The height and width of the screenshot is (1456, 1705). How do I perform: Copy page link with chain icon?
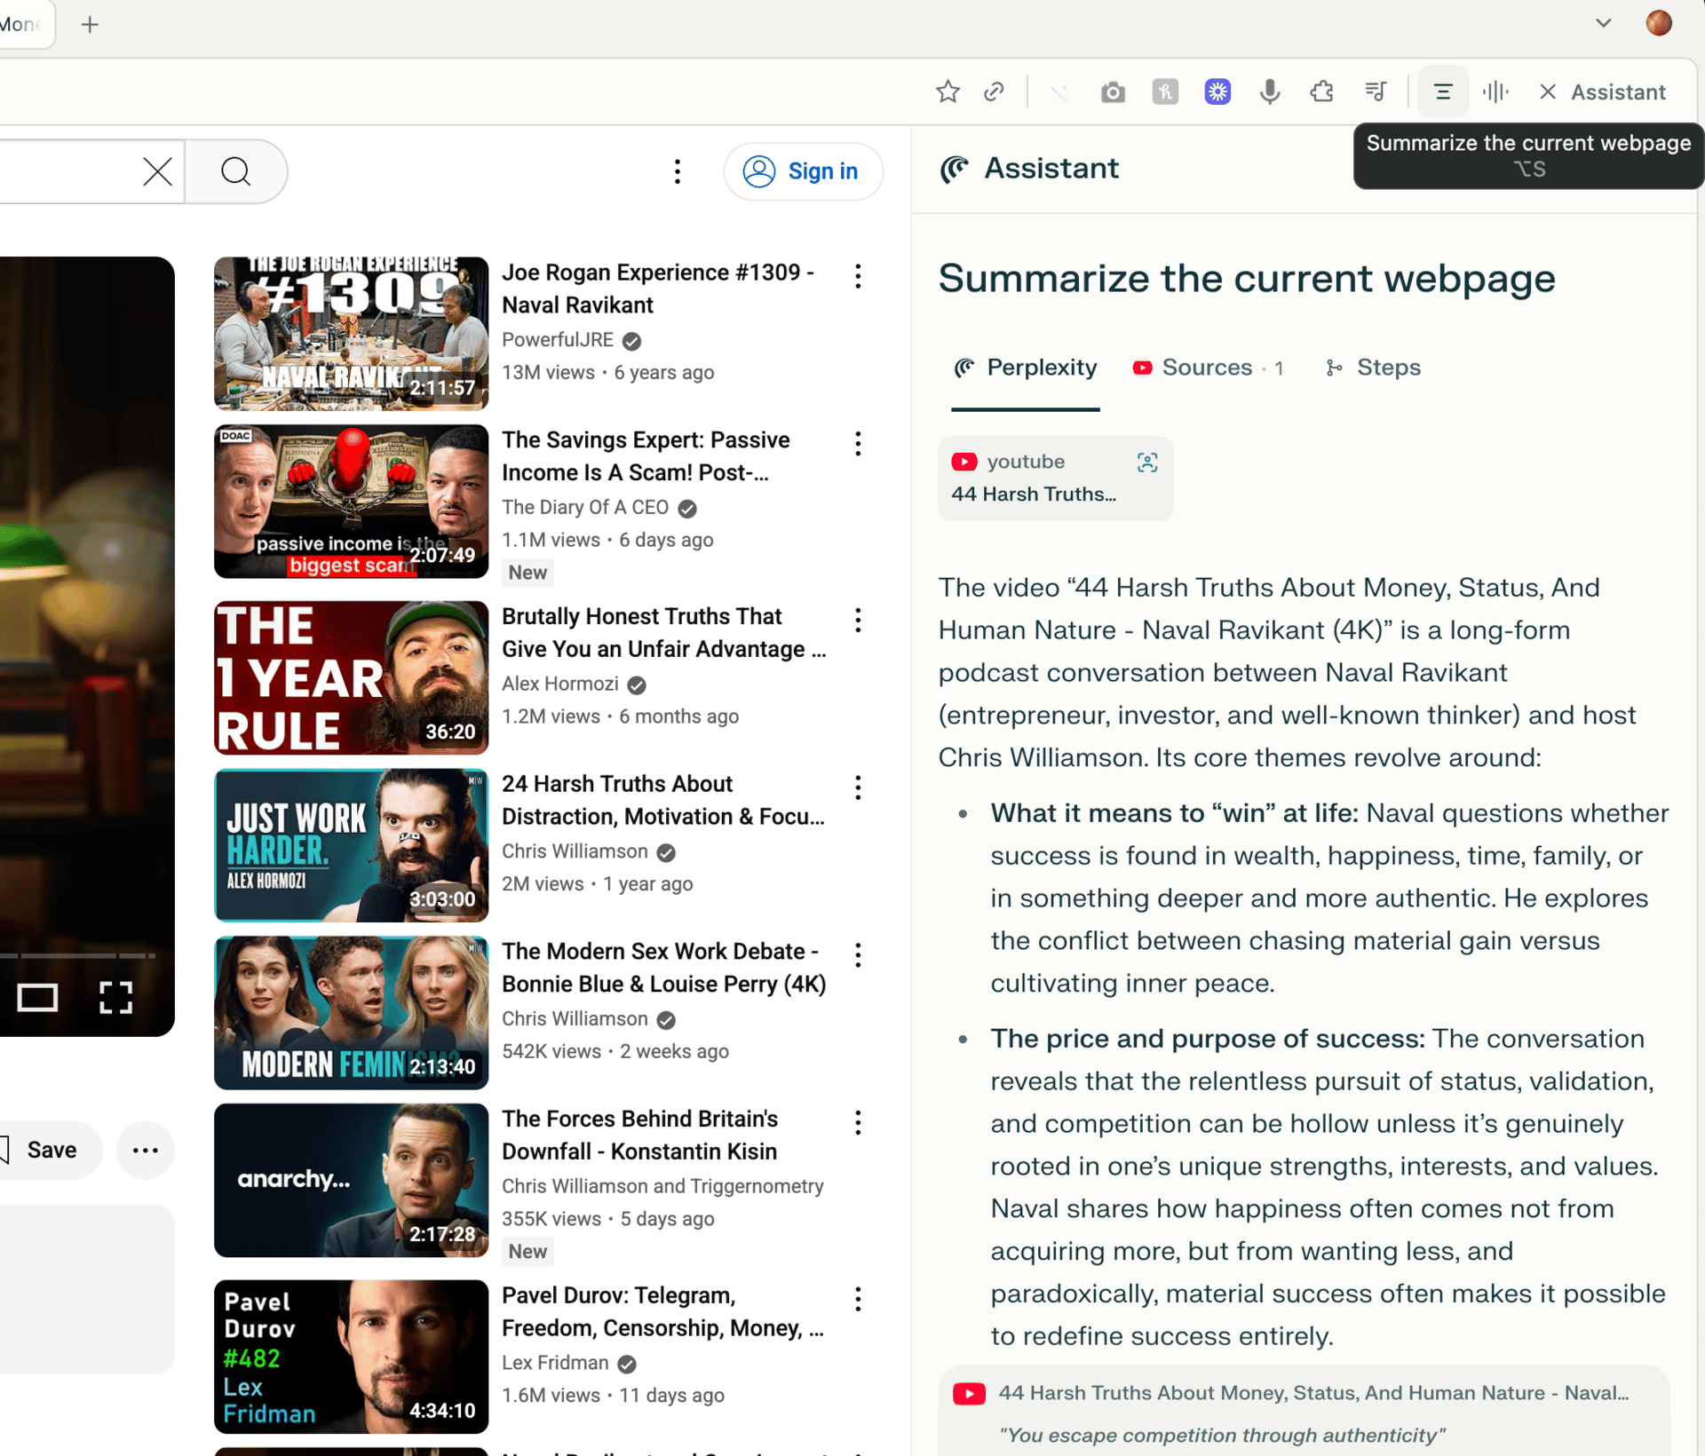(994, 91)
